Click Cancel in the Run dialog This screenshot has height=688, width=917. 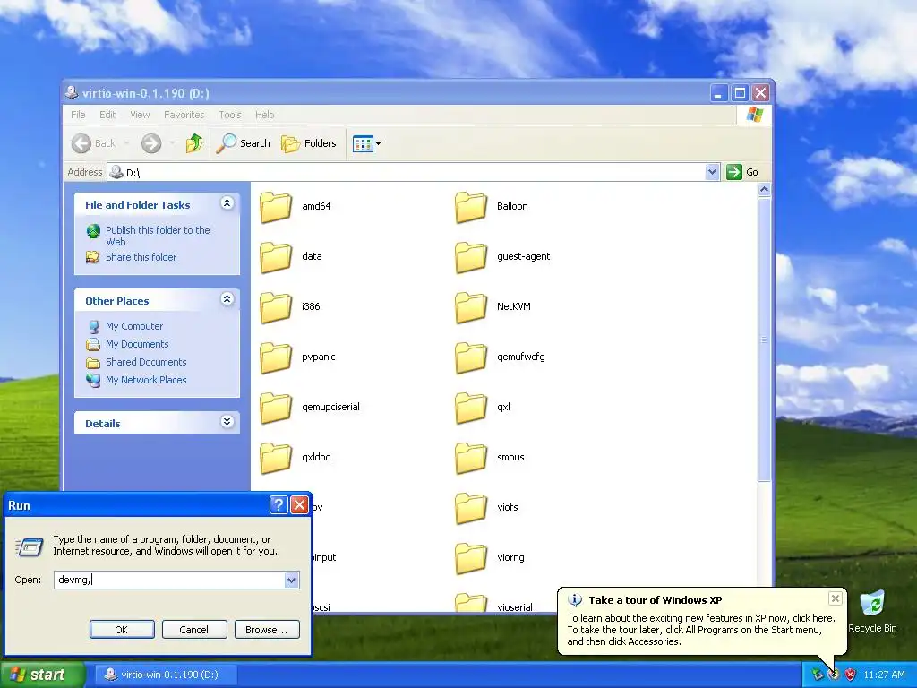(194, 630)
